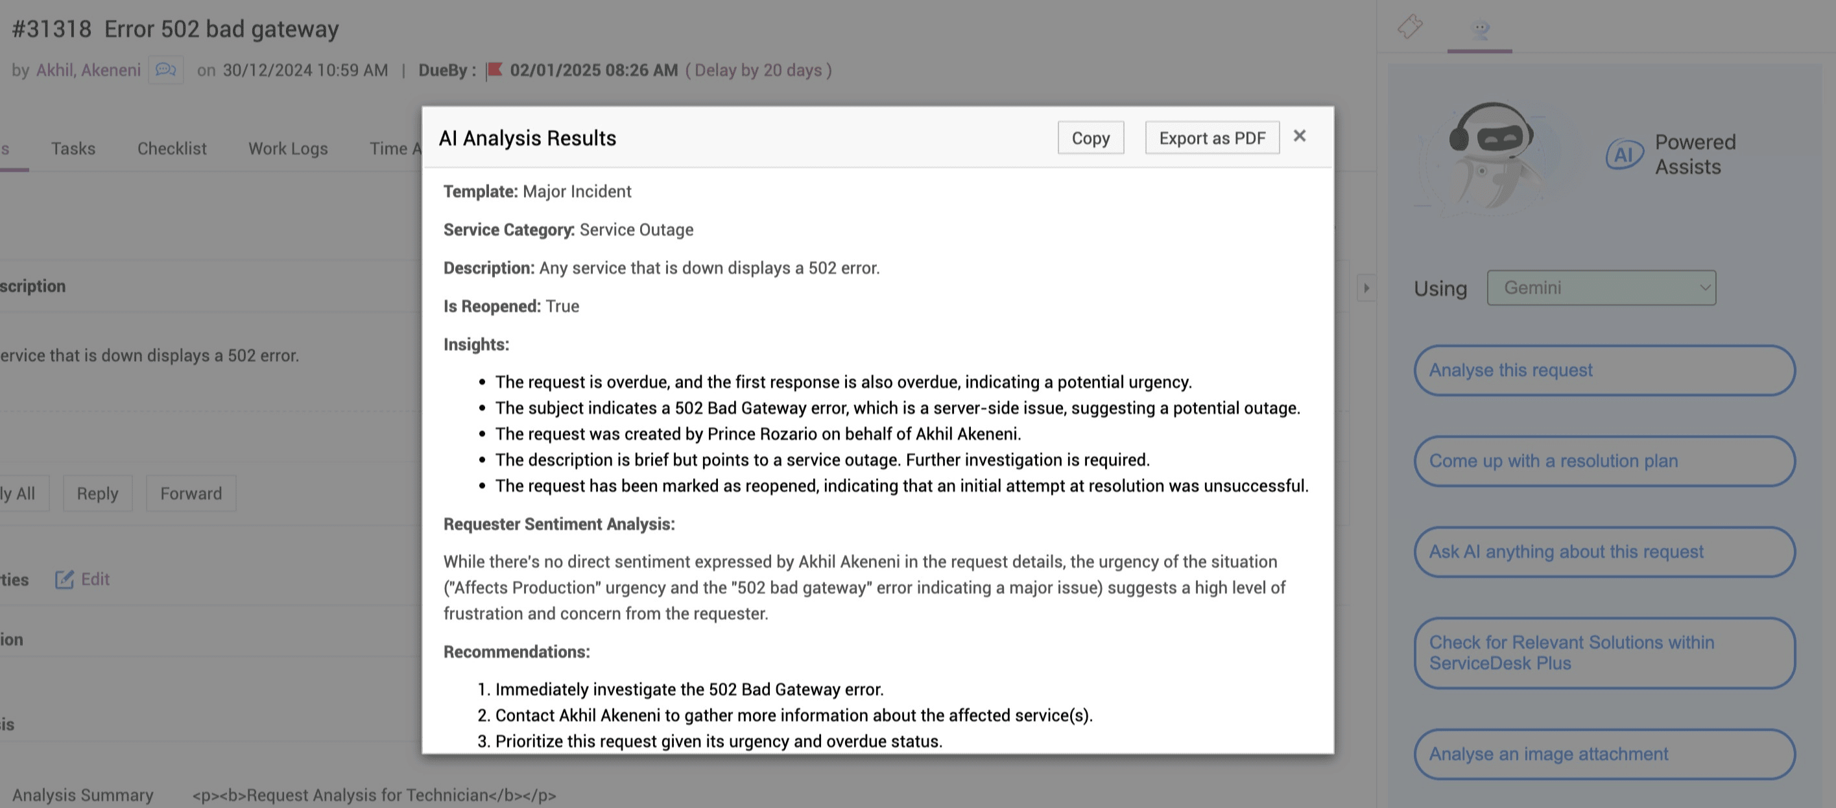Switch to the Tasks tab

[73, 149]
